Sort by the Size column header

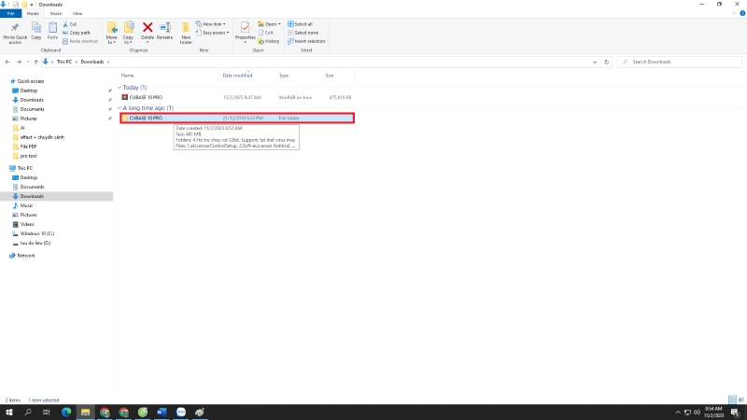pyautogui.click(x=330, y=76)
